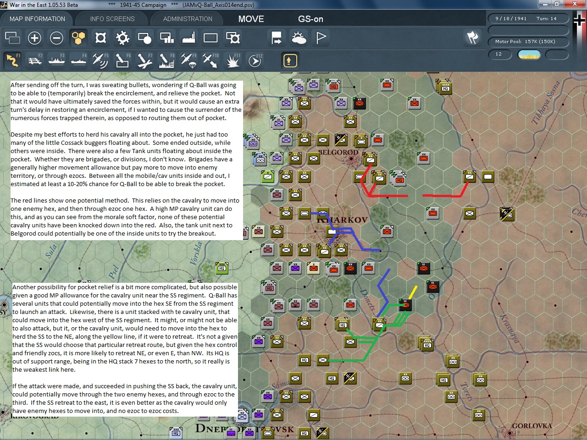Viewport: 587px width, 440px height.
Task: Select F7 bomb airfield mode
Action: pyautogui.click(x=144, y=60)
